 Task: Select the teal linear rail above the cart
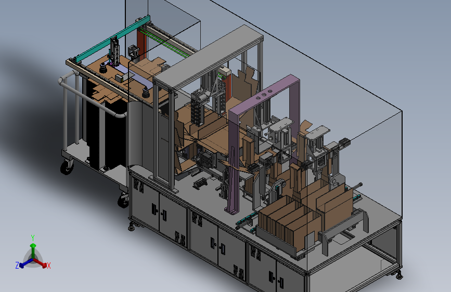pyautogui.click(x=112, y=39)
